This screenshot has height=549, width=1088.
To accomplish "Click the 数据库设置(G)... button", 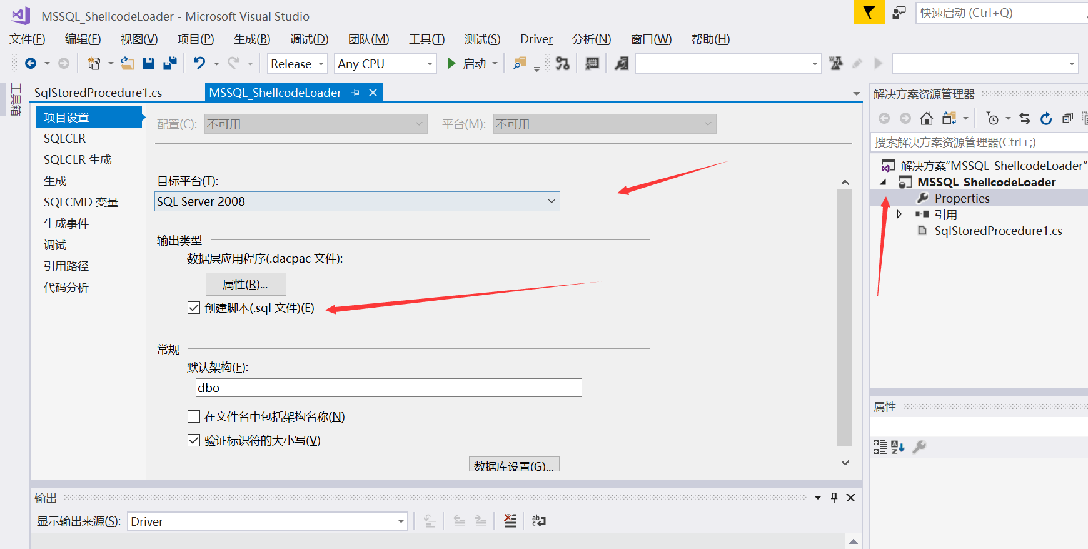I will 514,465.
